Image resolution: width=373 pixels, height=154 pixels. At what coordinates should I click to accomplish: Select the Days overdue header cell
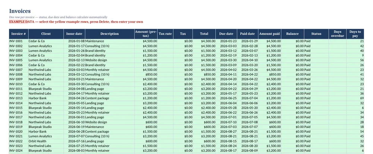coord(338,34)
